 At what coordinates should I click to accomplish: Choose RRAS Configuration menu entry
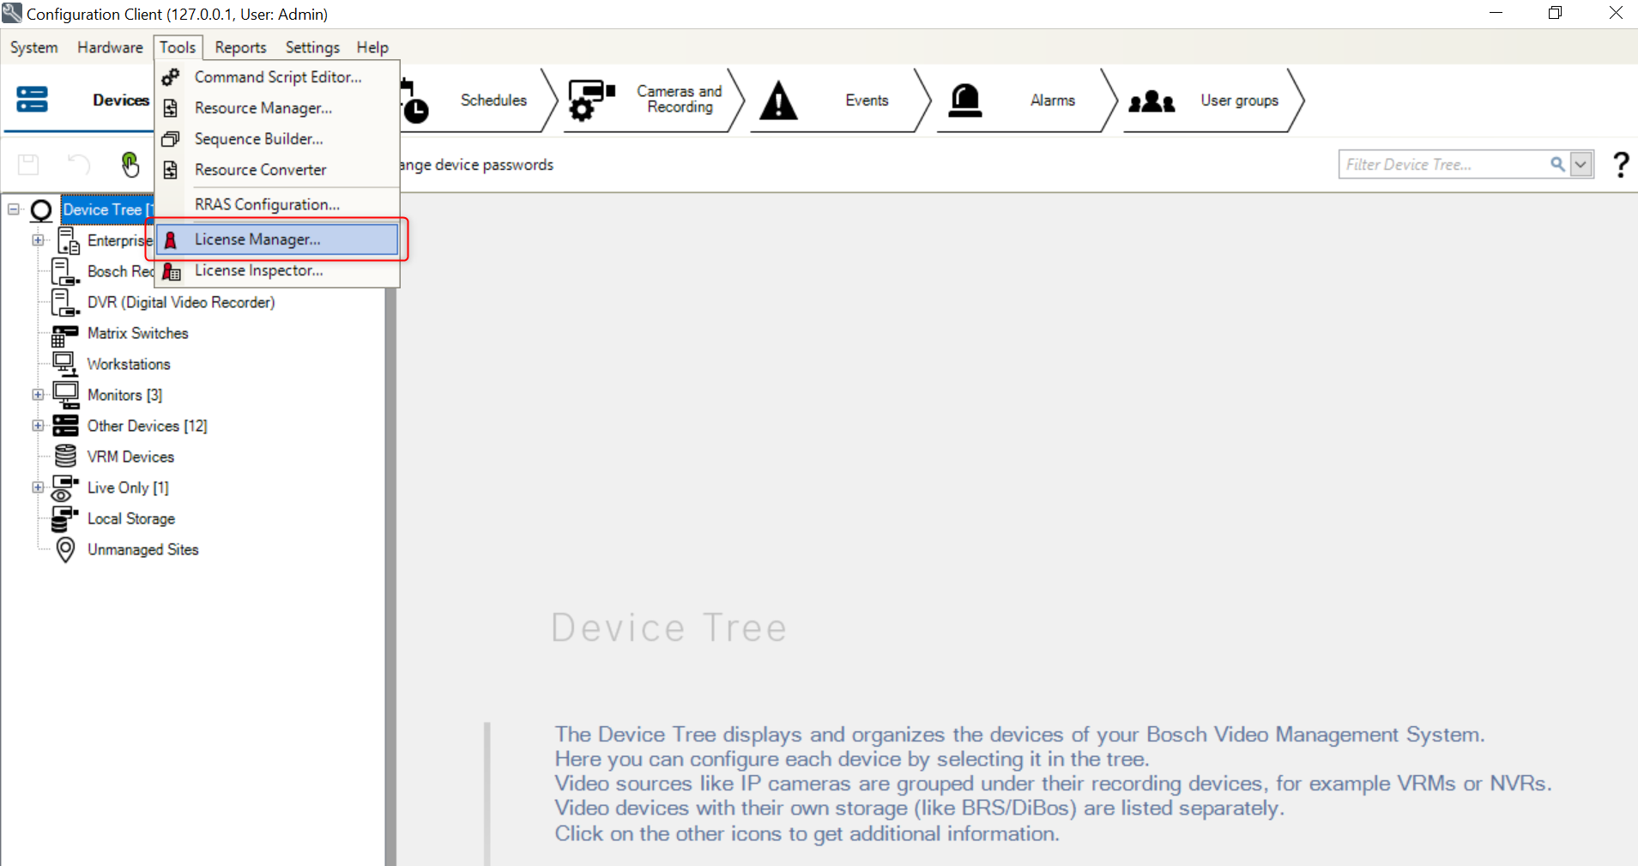pos(278,204)
